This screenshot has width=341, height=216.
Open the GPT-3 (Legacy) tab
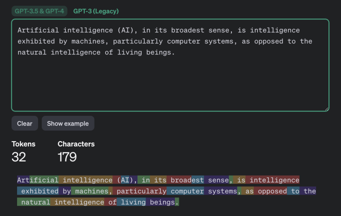(96, 11)
